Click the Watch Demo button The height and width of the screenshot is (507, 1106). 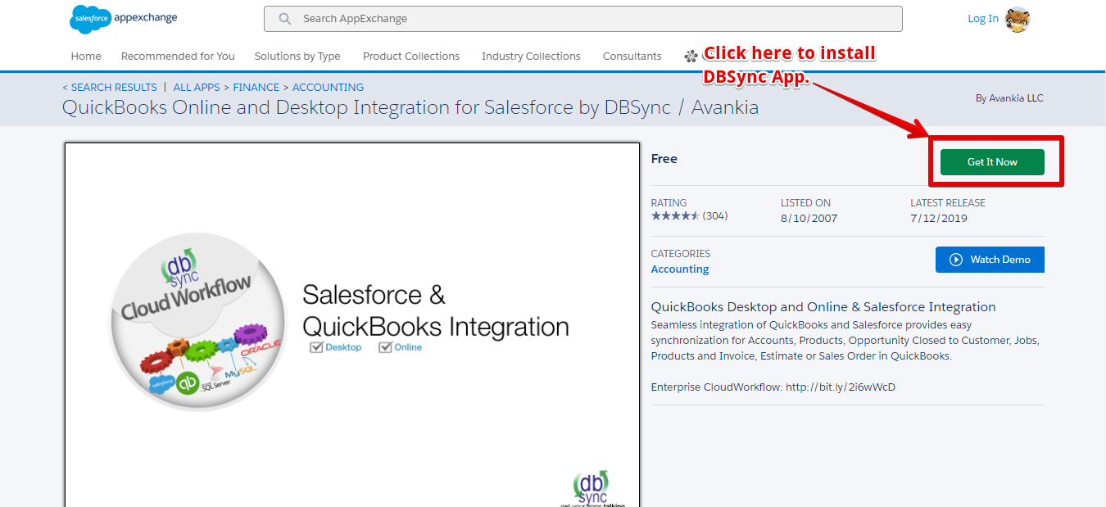990,260
